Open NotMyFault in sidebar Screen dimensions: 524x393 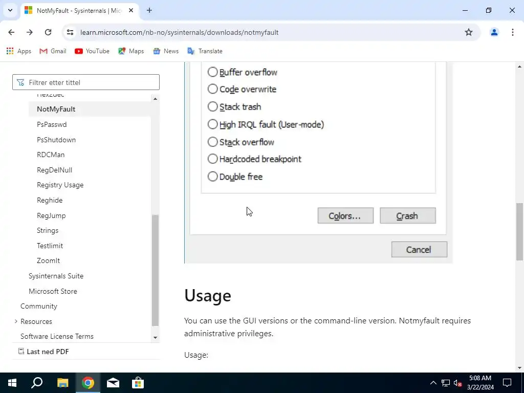point(56,109)
